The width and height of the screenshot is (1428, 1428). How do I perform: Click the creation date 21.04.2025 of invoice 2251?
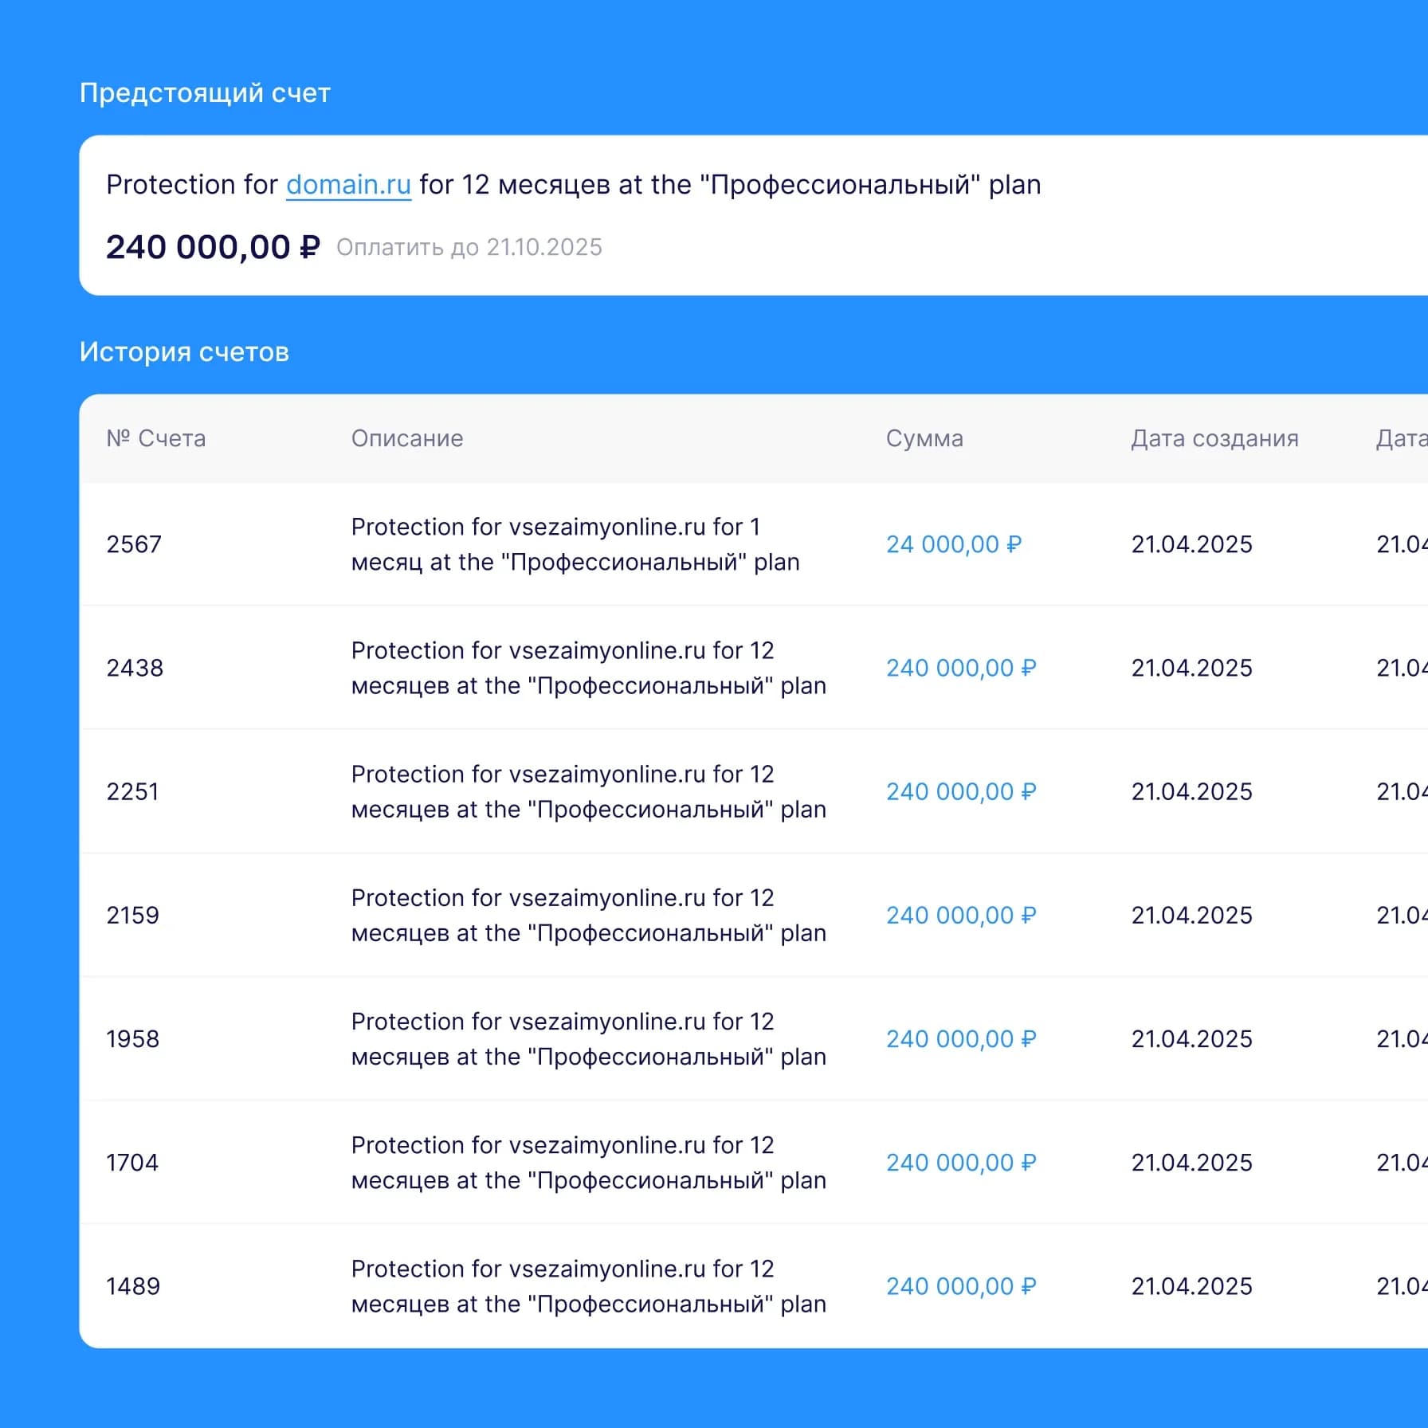point(1192,791)
